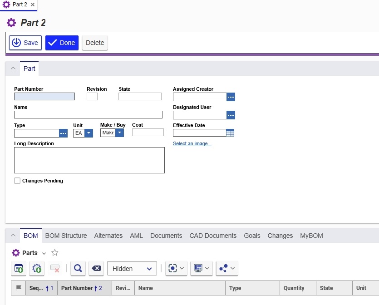Screen dimensions: 379x305
Task: Click the add existing part relationship icon
Action: [19, 268]
